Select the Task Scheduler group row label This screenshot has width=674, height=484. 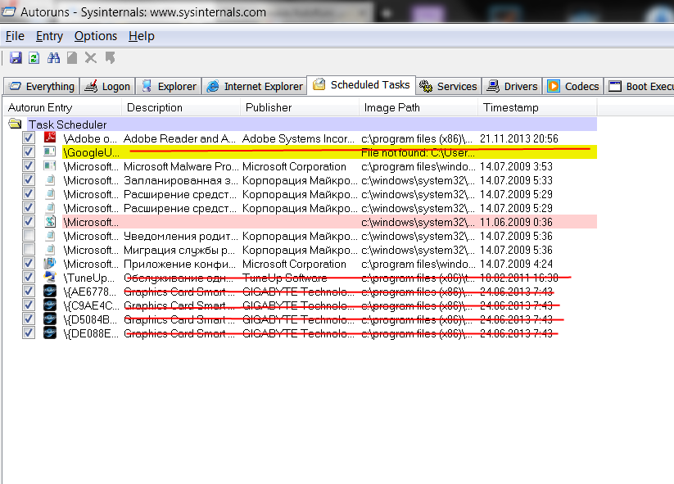[x=67, y=124]
